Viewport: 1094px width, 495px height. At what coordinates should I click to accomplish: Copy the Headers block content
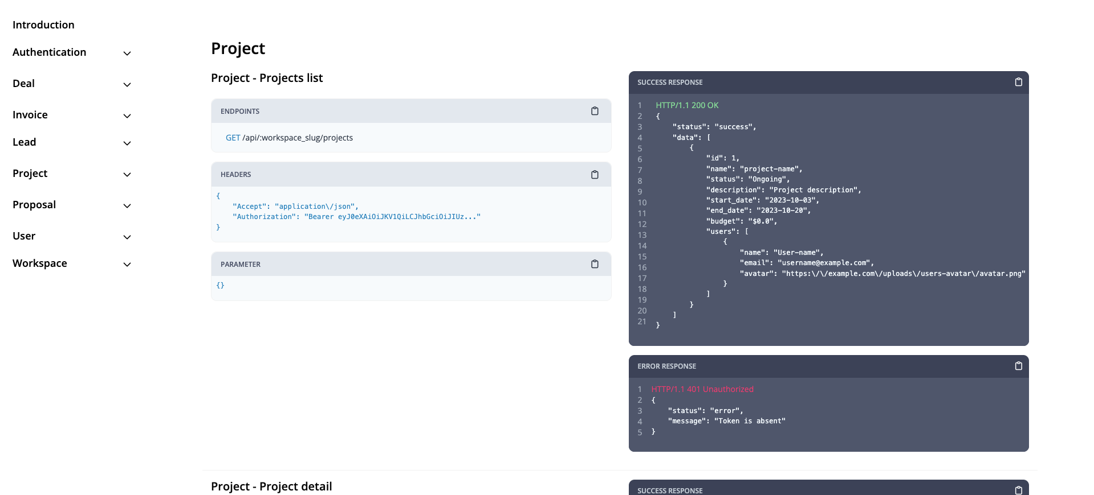[x=595, y=175]
